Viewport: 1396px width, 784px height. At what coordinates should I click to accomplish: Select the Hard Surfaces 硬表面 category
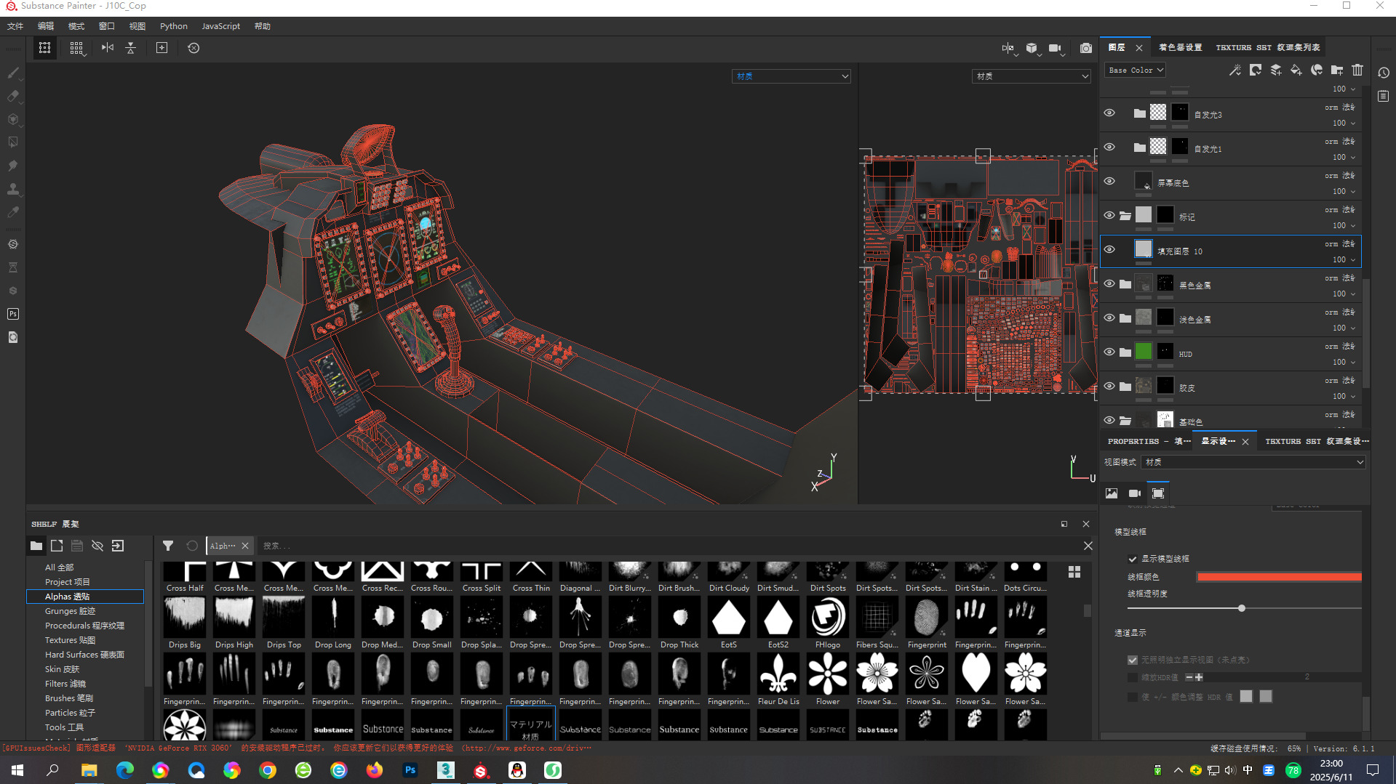(x=85, y=655)
